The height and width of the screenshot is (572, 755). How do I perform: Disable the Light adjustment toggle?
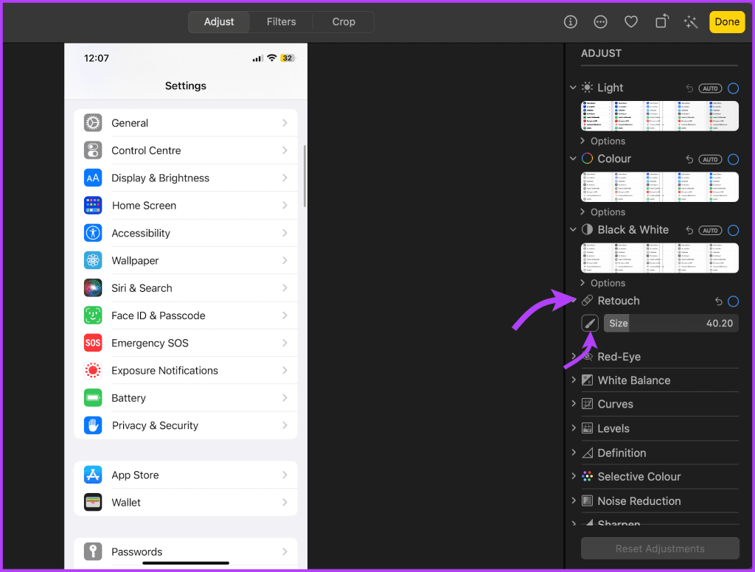(x=733, y=88)
